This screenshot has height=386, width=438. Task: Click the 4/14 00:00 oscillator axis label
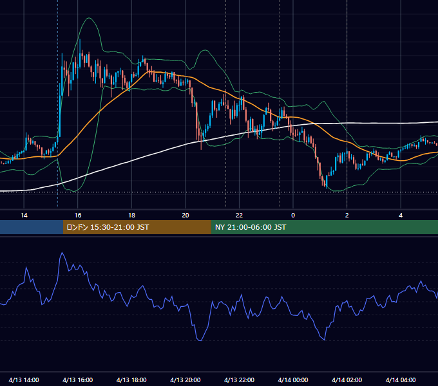pyautogui.click(x=293, y=380)
